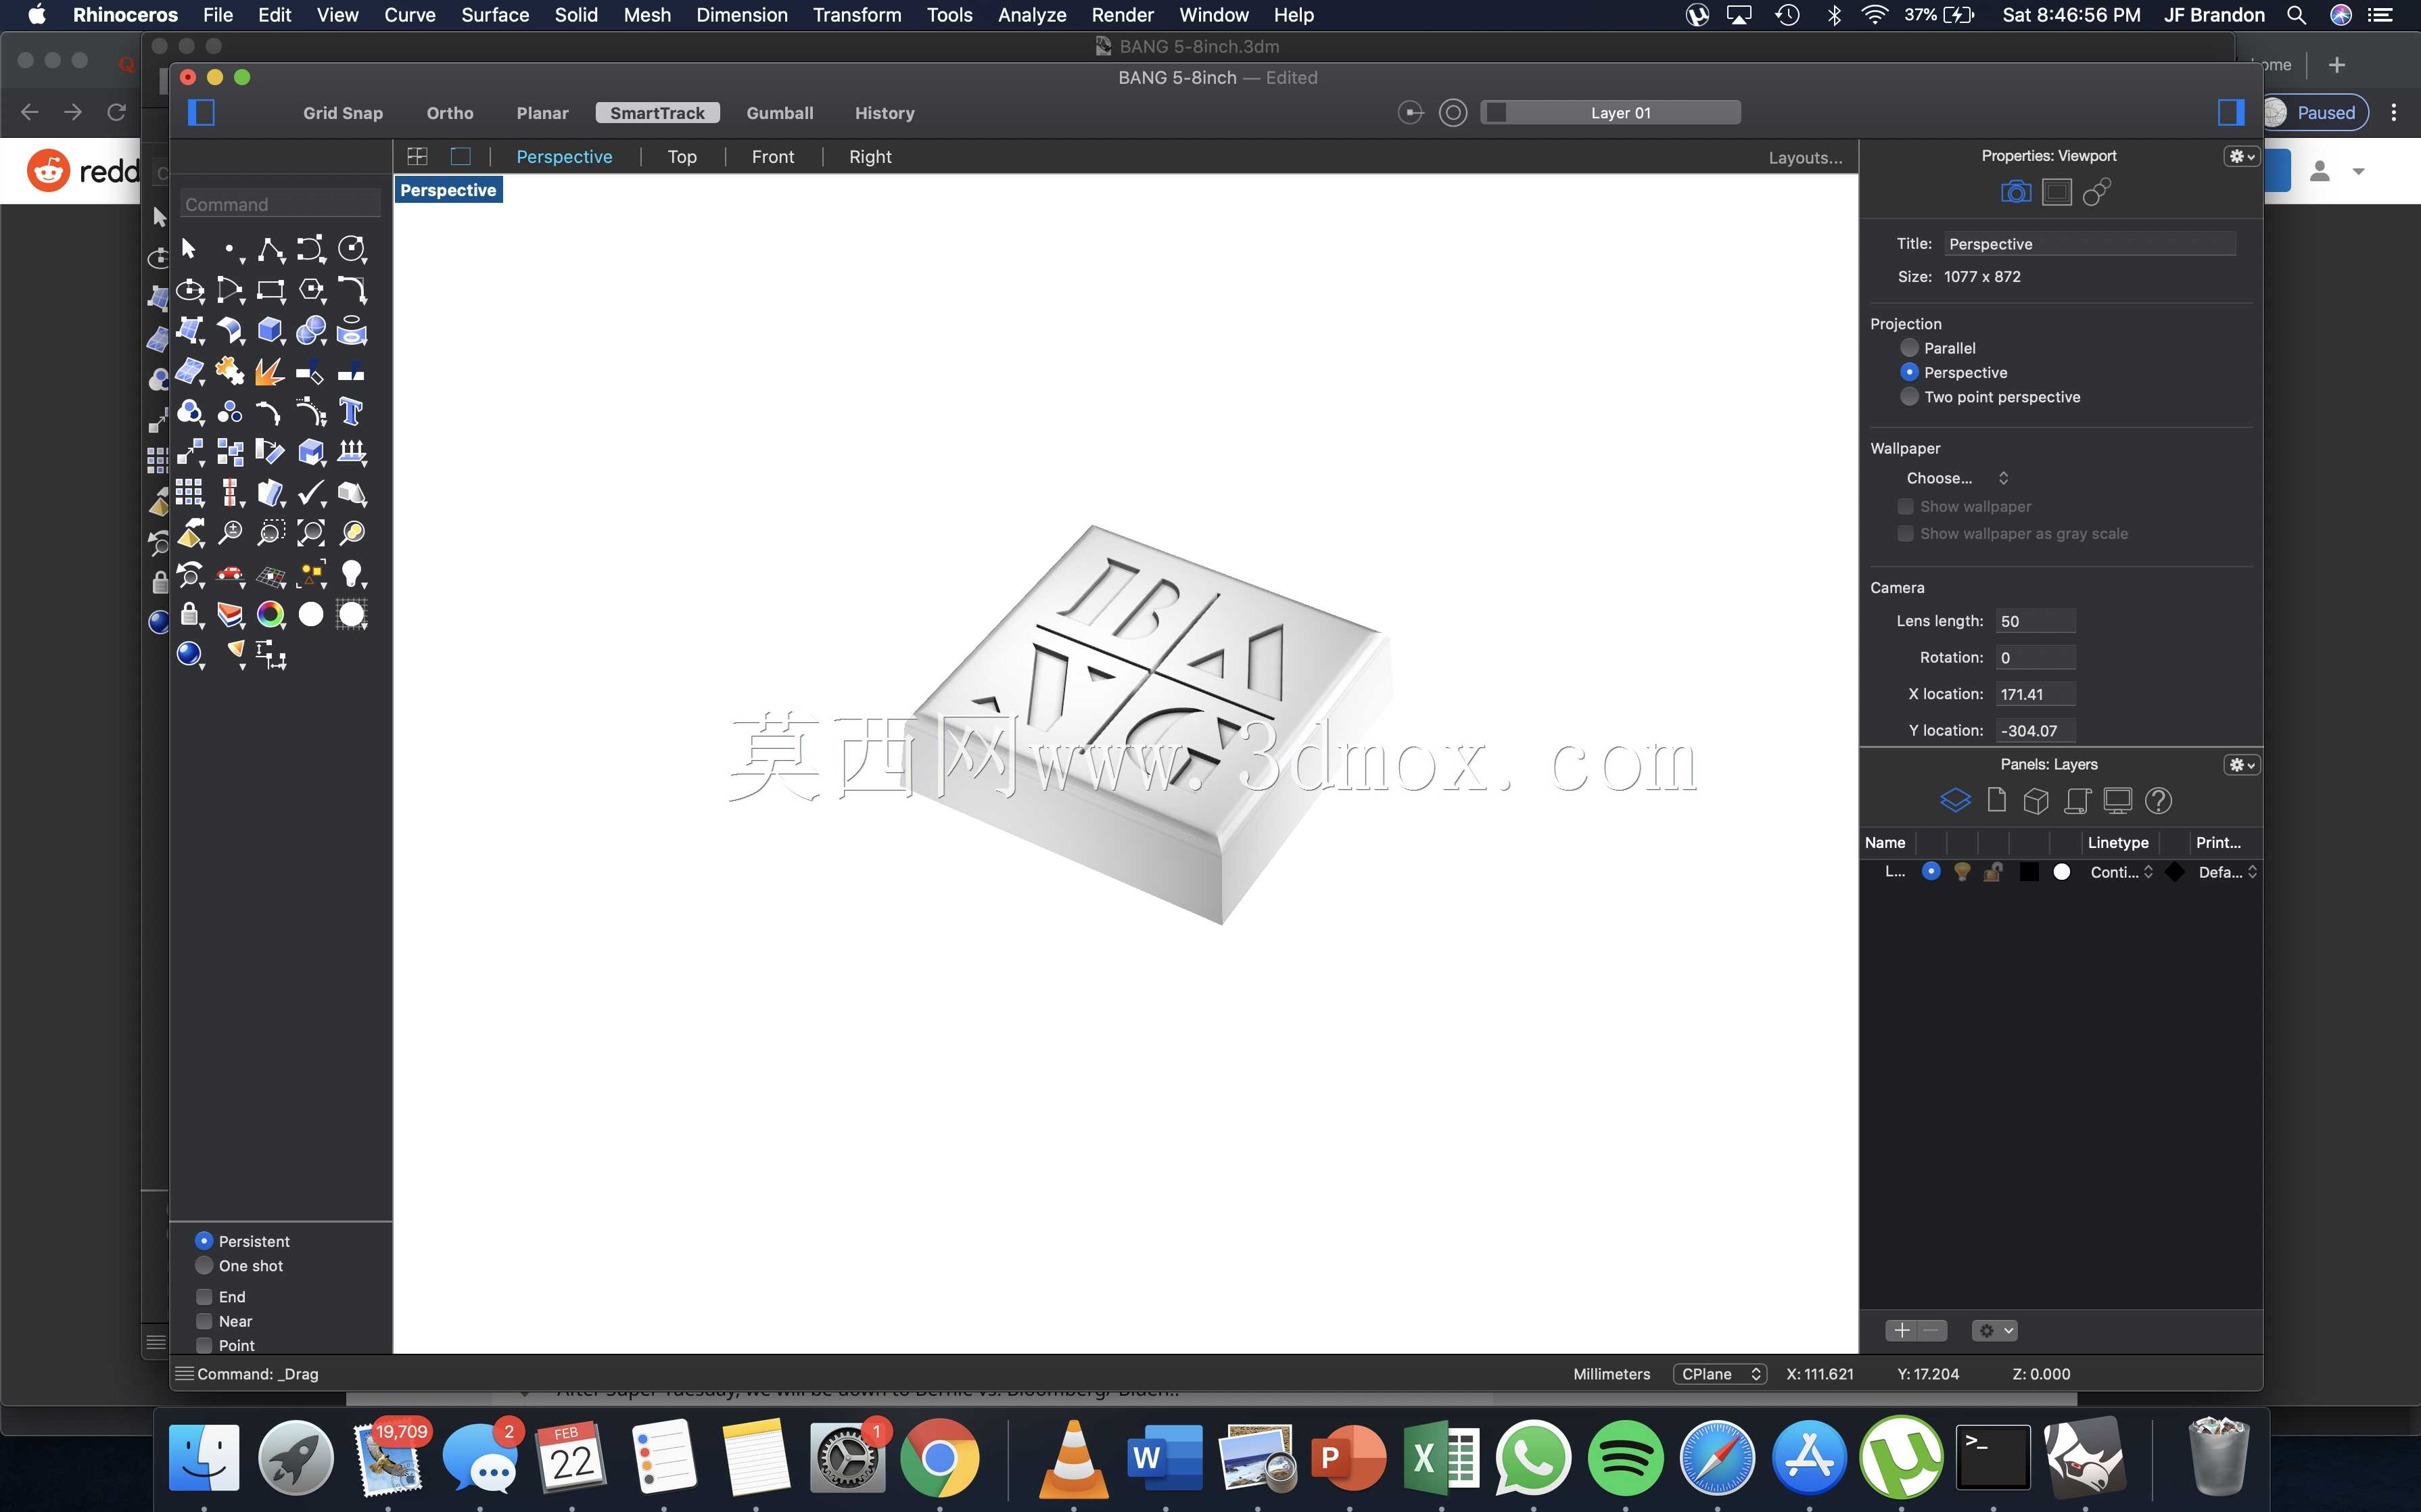Click the red car icon
The width and height of the screenshot is (2421, 1512).
pyautogui.click(x=230, y=574)
